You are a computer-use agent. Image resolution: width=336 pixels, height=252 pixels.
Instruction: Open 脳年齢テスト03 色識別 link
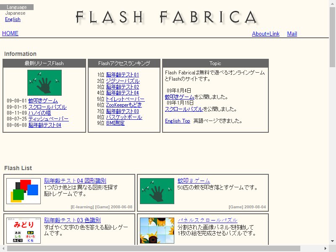72,220
